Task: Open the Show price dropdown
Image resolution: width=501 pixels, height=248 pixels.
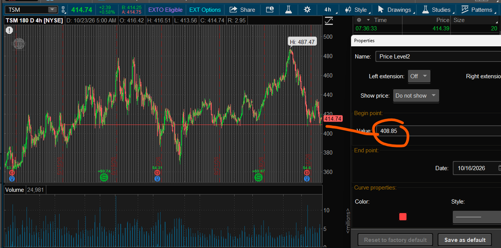Action: [416, 96]
